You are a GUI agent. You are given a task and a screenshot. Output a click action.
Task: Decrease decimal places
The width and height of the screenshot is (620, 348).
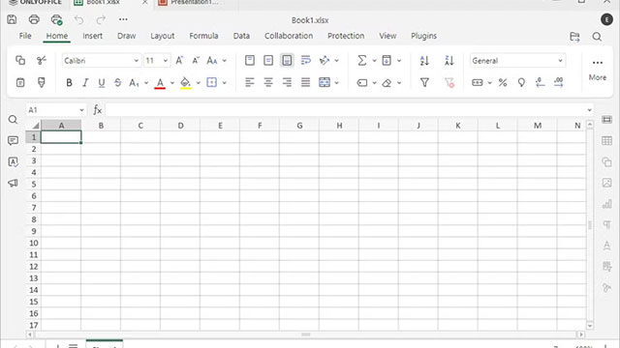pos(540,82)
